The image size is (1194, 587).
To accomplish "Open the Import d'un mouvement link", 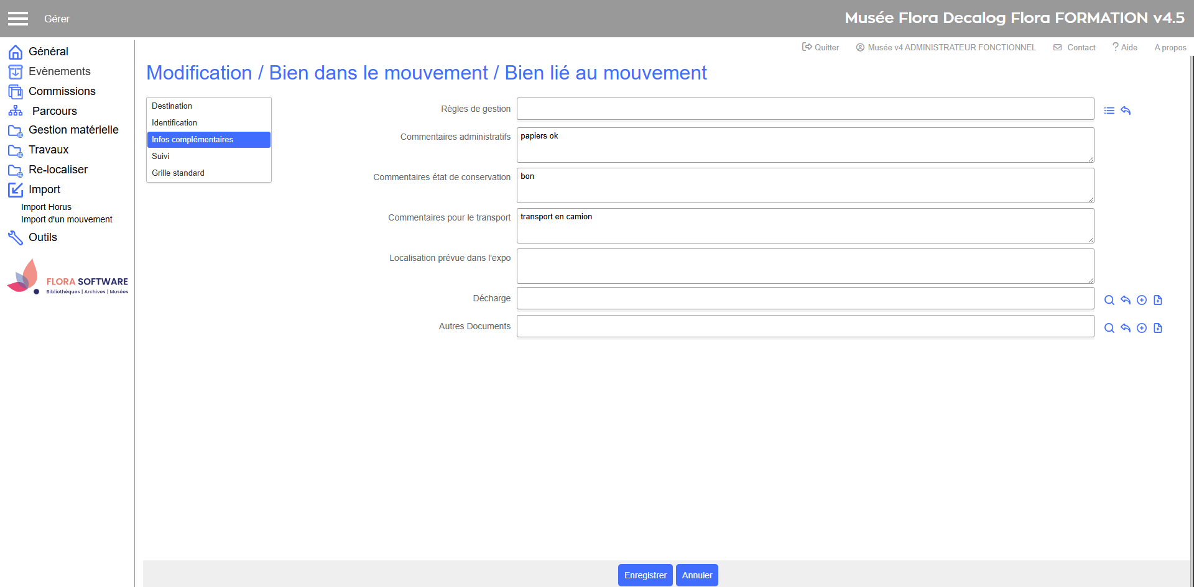I will tap(67, 219).
